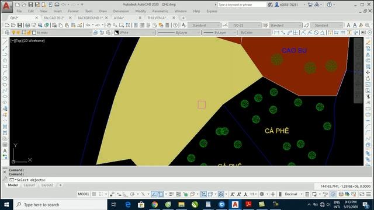This screenshot has width=374, height=210.
Task: Open Chrome from the taskbar
Action: click(154, 205)
